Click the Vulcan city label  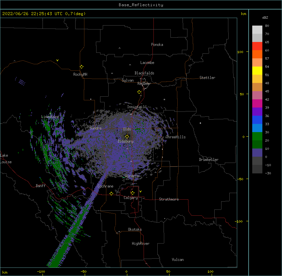[x=178, y=260]
